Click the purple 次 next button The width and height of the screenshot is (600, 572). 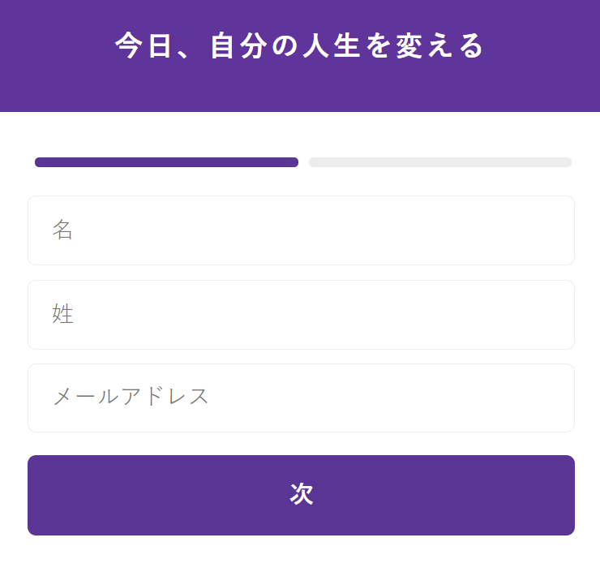(x=301, y=495)
